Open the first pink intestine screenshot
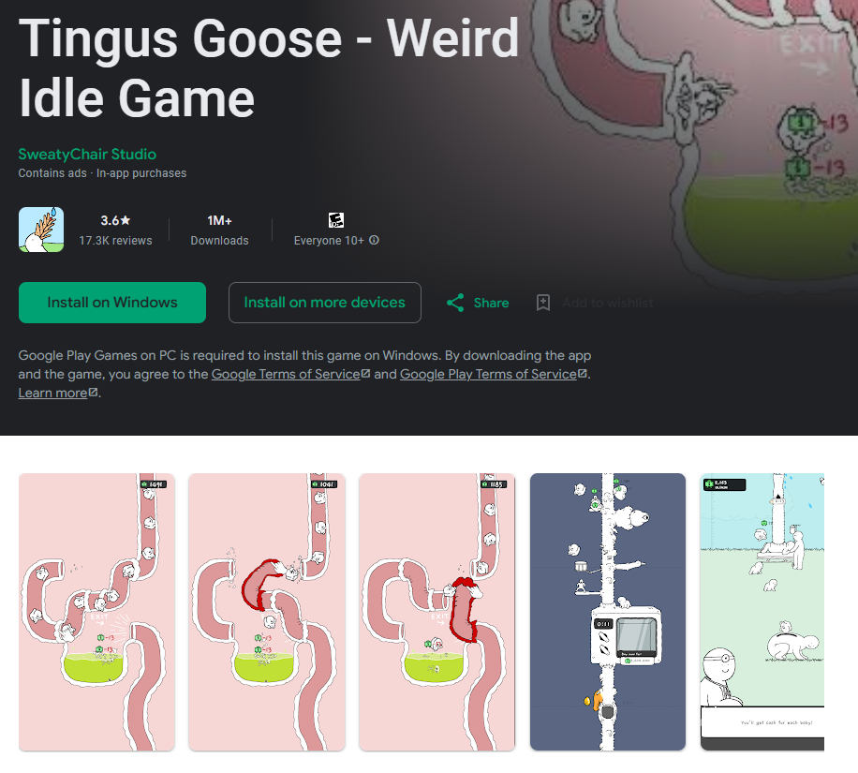Image resolution: width=858 pixels, height=773 pixels. 96,612
